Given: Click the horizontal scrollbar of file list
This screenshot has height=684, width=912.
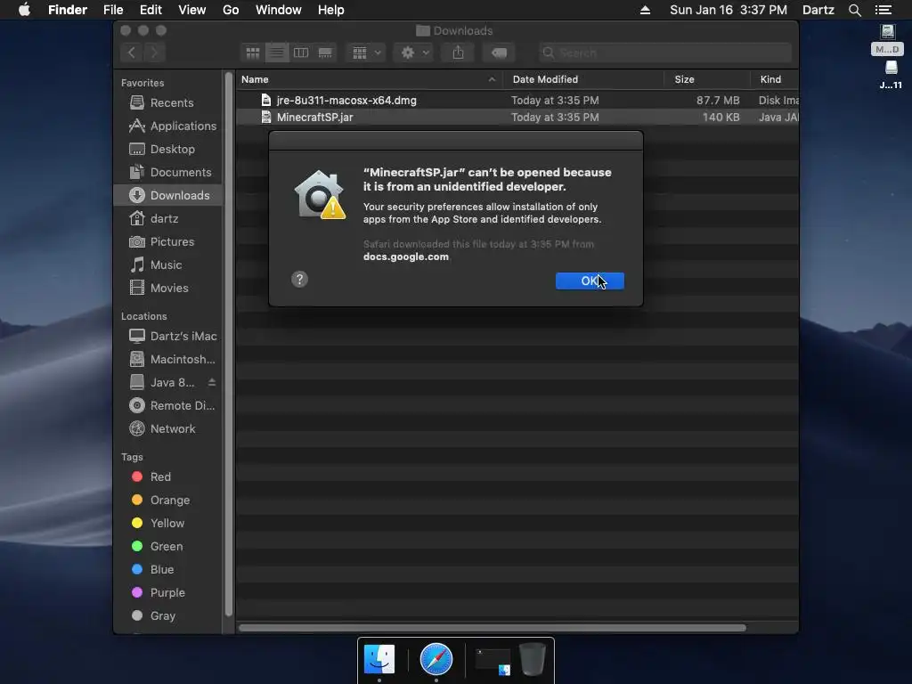Looking at the screenshot, I should click(492, 628).
